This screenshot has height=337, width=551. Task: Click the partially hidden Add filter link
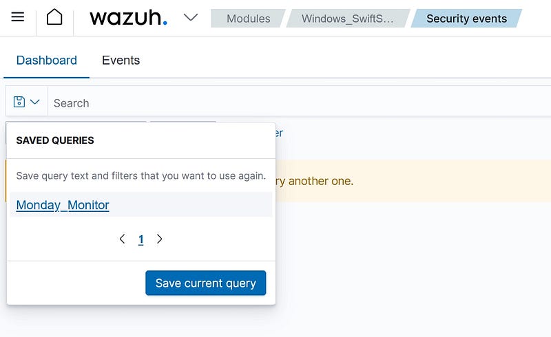coord(278,133)
